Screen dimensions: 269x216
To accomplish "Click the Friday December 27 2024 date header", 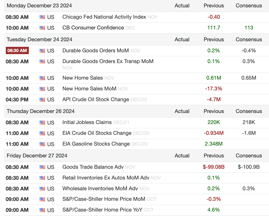I will coord(37,156).
